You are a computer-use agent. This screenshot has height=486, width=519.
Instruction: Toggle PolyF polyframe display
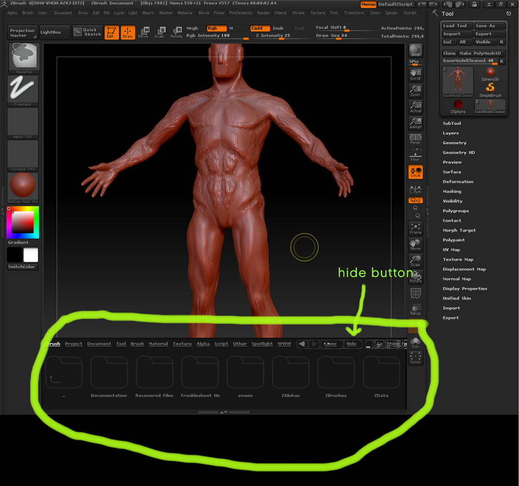pyautogui.click(x=415, y=293)
